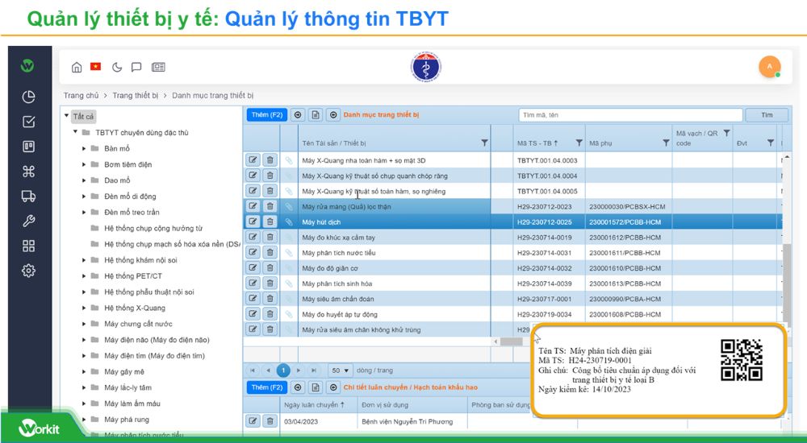Go to the next page

[x=298, y=370]
